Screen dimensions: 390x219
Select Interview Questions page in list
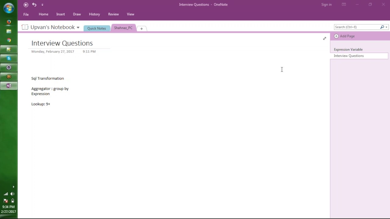point(359,56)
